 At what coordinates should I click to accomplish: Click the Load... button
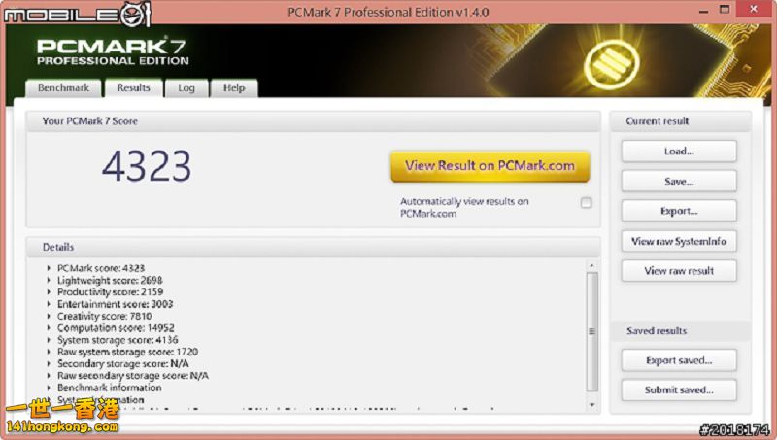(678, 152)
